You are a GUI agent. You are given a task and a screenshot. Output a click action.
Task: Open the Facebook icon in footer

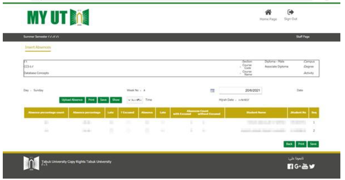click(x=290, y=167)
